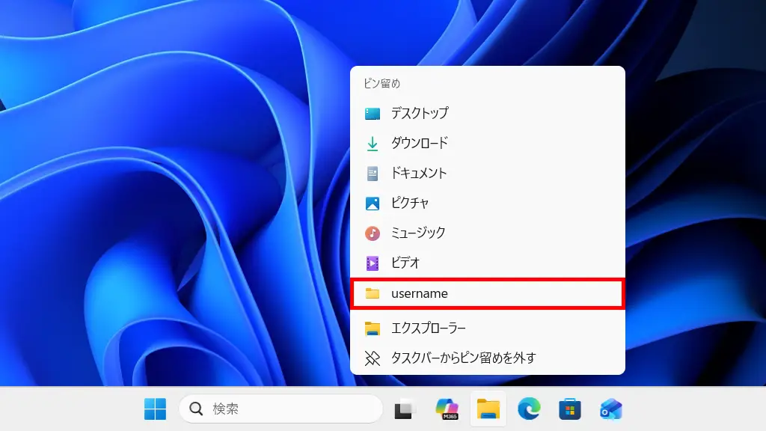Click the magnifier icon in the search box
Viewport: 766px width, 431px height.
pos(197,409)
